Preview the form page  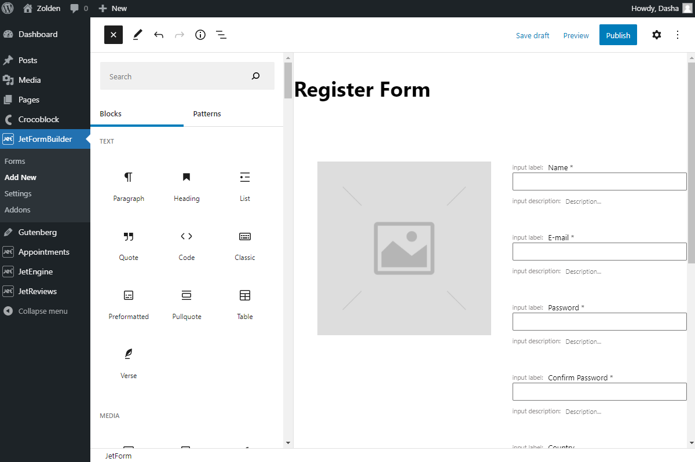coord(575,35)
